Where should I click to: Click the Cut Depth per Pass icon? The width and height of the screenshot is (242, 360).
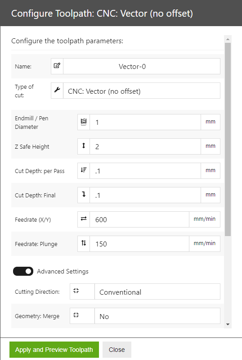[x=84, y=170]
